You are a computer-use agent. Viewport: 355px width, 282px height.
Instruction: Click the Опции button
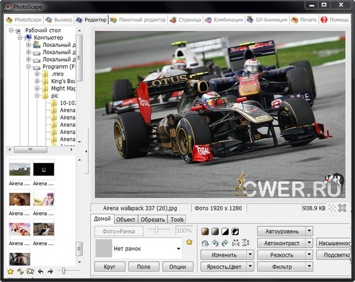pos(177,267)
